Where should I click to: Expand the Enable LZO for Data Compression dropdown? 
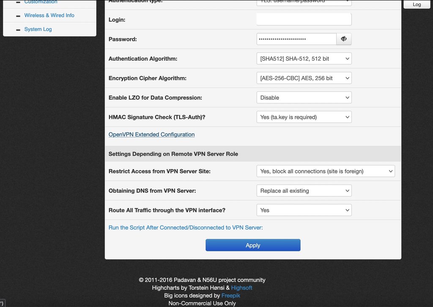point(304,98)
